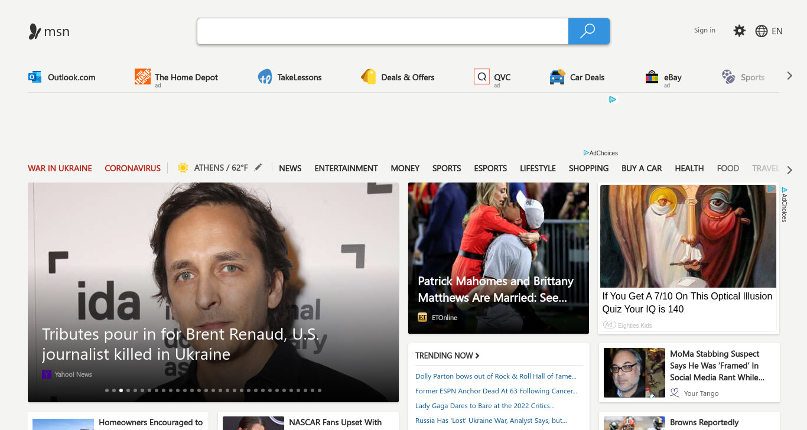Screen dimensions: 807x430
Task: Click the ad info triangle icon above AdChoices
Action: pos(613,99)
